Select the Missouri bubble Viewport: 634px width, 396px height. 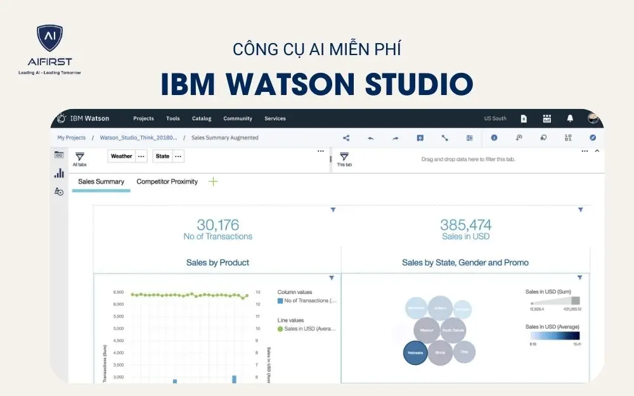(x=427, y=330)
